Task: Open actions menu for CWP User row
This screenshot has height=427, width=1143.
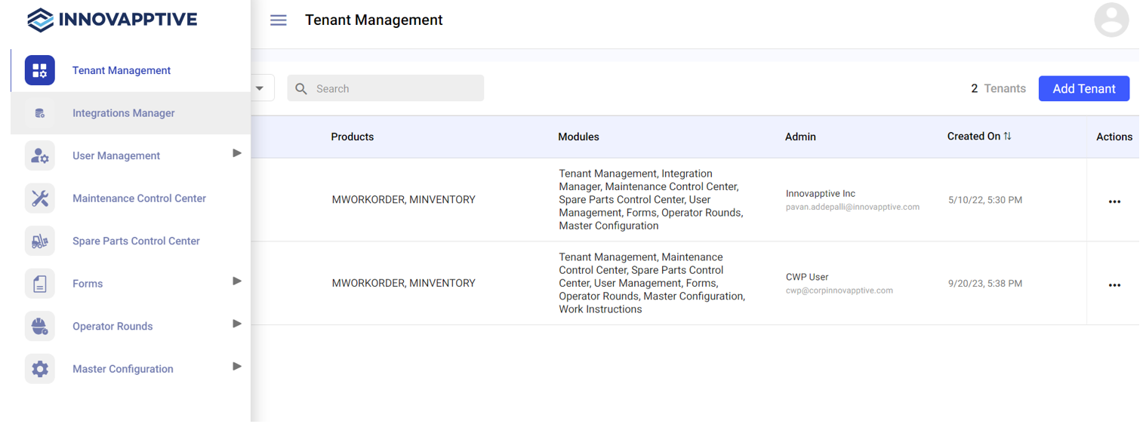Action: coord(1114,285)
